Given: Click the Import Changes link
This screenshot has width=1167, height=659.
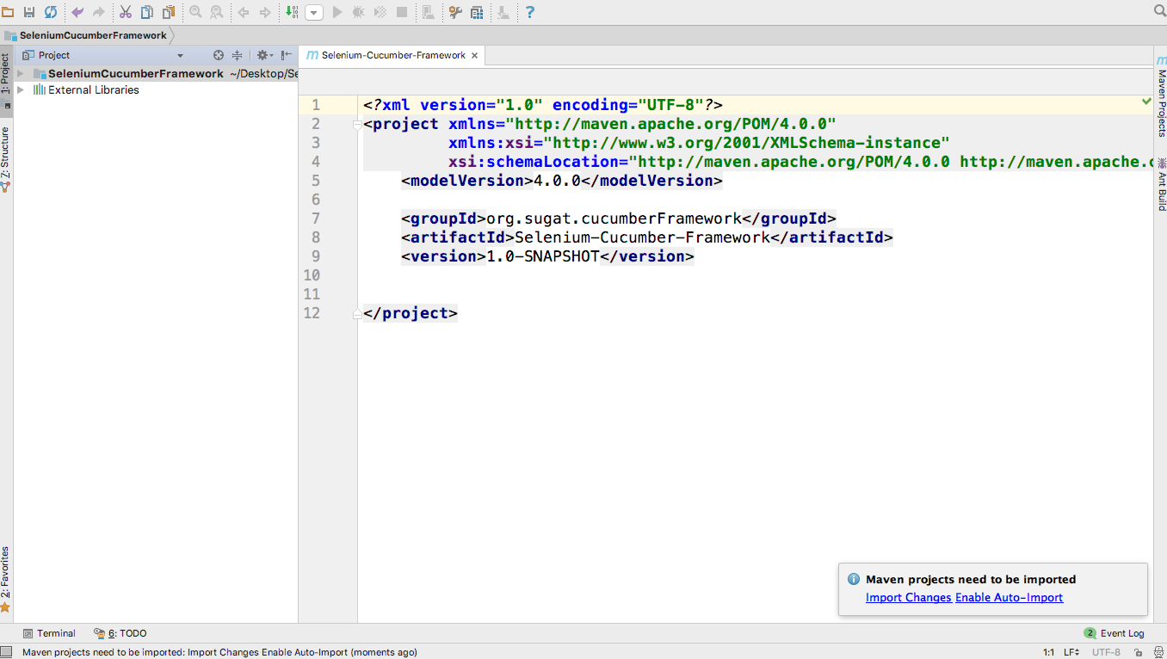Looking at the screenshot, I should [x=908, y=597].
